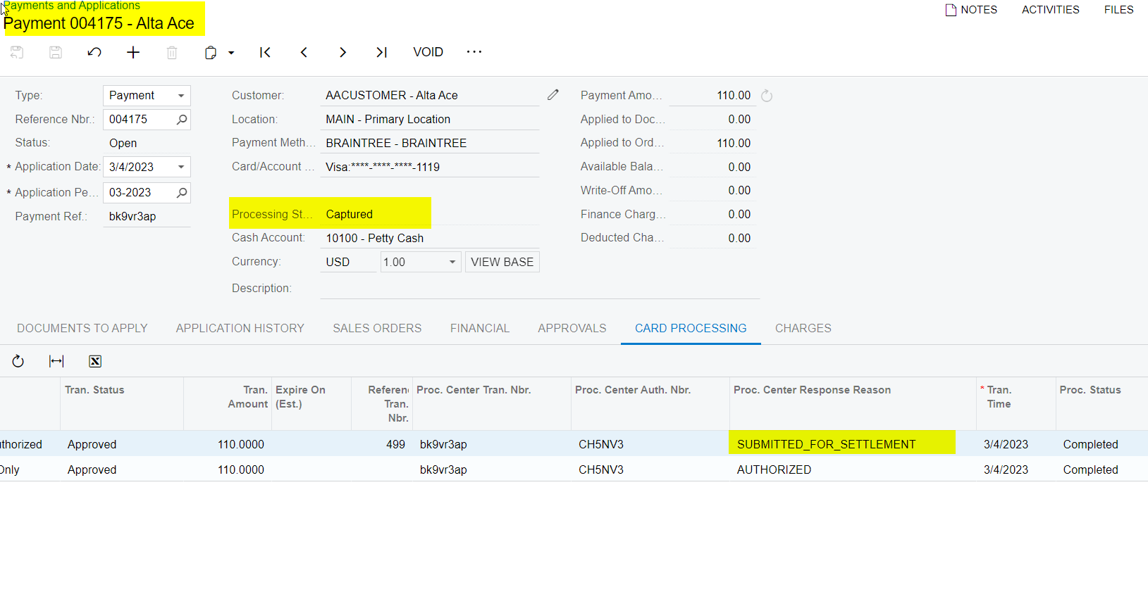
Task: Open the Application Date dropdown
Action: tap(181, 167)
